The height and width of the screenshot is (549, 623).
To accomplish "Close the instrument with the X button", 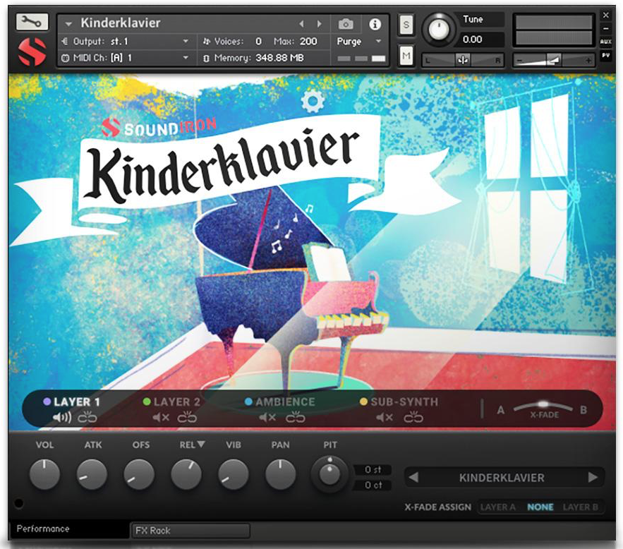I will (x=605, y=15).
